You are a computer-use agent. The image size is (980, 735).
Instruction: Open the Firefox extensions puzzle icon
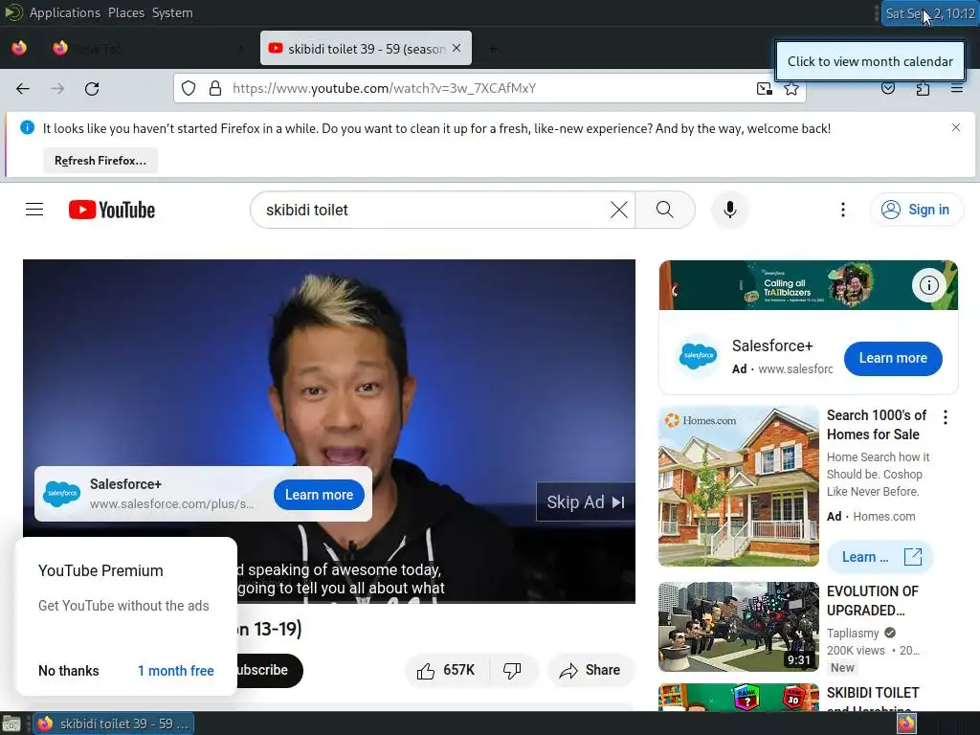pyautogui.click(x=923, y=89)
